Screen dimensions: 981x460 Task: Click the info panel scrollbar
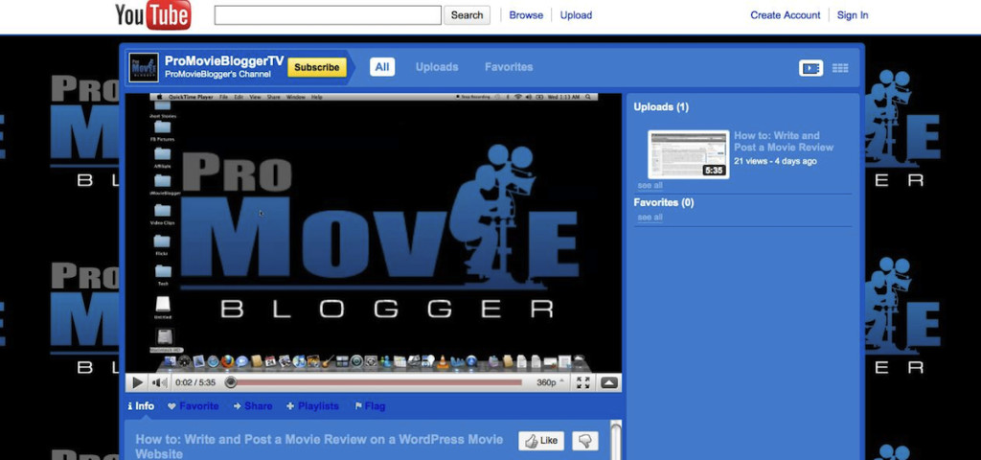(616, 441)
